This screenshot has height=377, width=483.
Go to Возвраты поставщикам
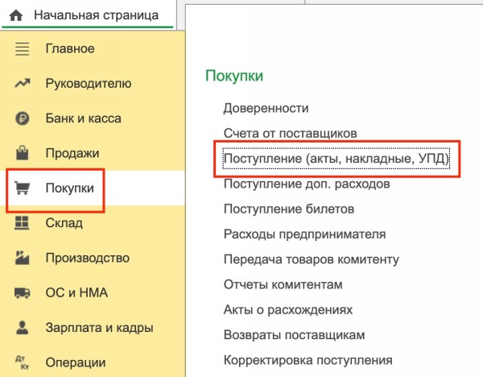point(295,334)
